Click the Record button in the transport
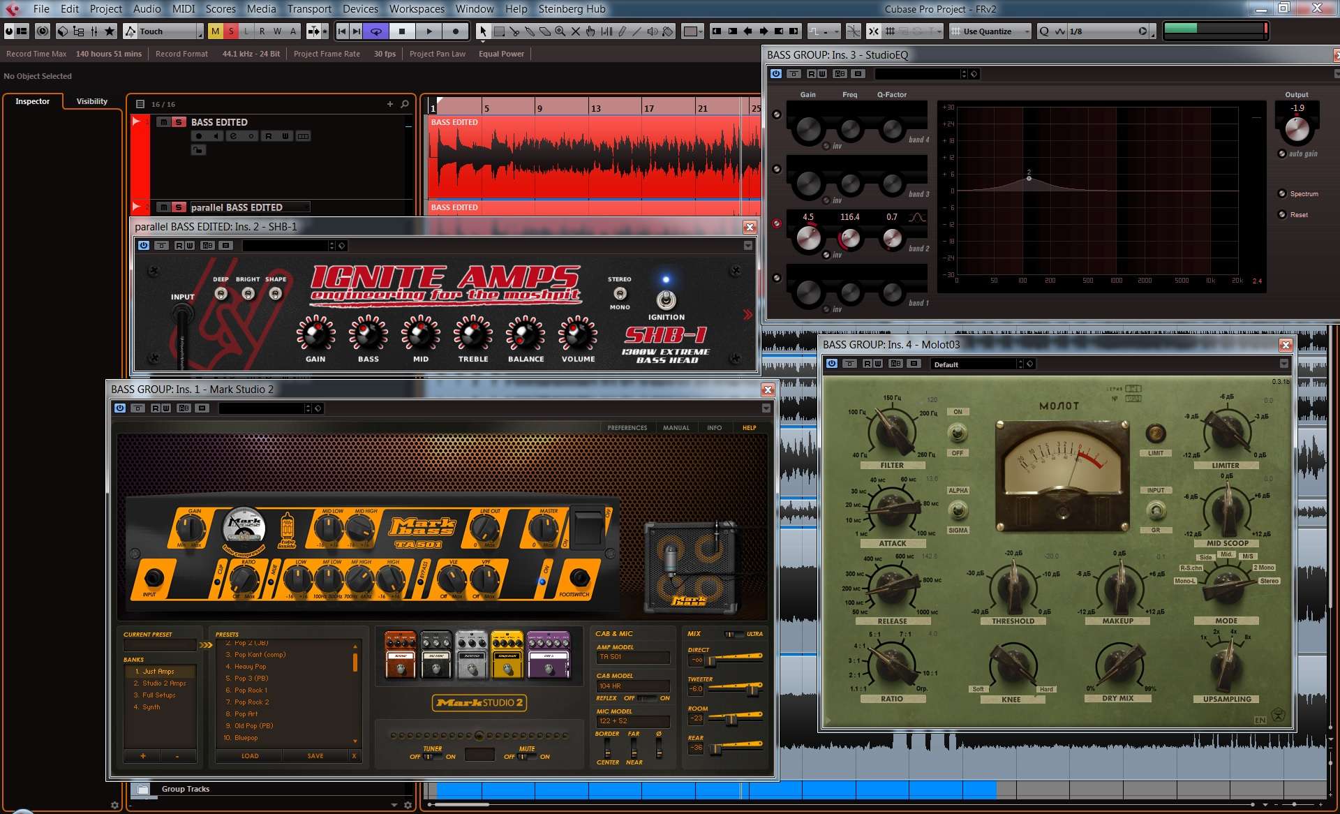 (456, 31)
